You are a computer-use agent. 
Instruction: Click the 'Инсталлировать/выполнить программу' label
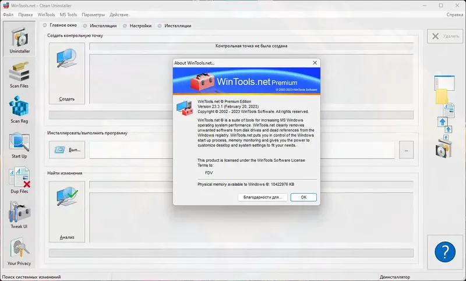87,133
